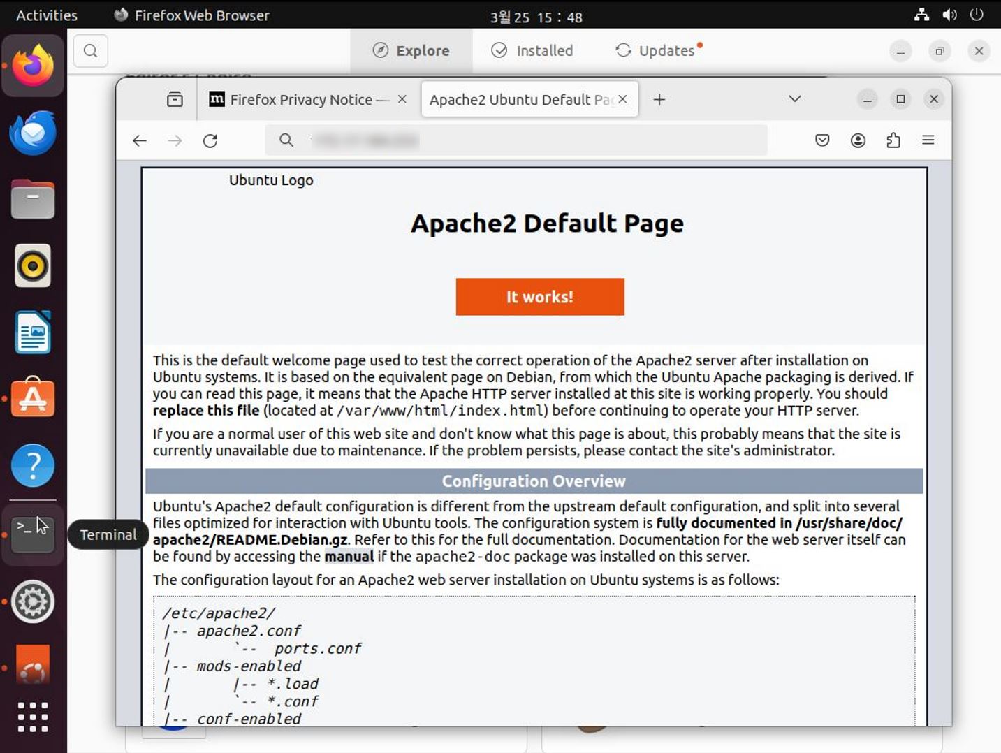Open Ubuntu Software from the dock
Viewport: 1001px width, 753px height.
coord(33,398)
